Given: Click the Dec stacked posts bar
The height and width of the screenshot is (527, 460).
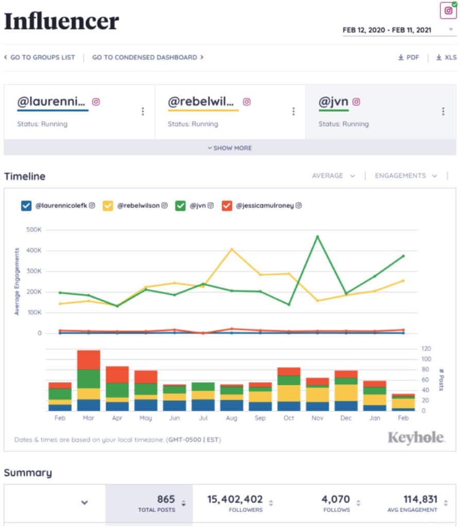Looking at the screenshot, I should [346, 391].
